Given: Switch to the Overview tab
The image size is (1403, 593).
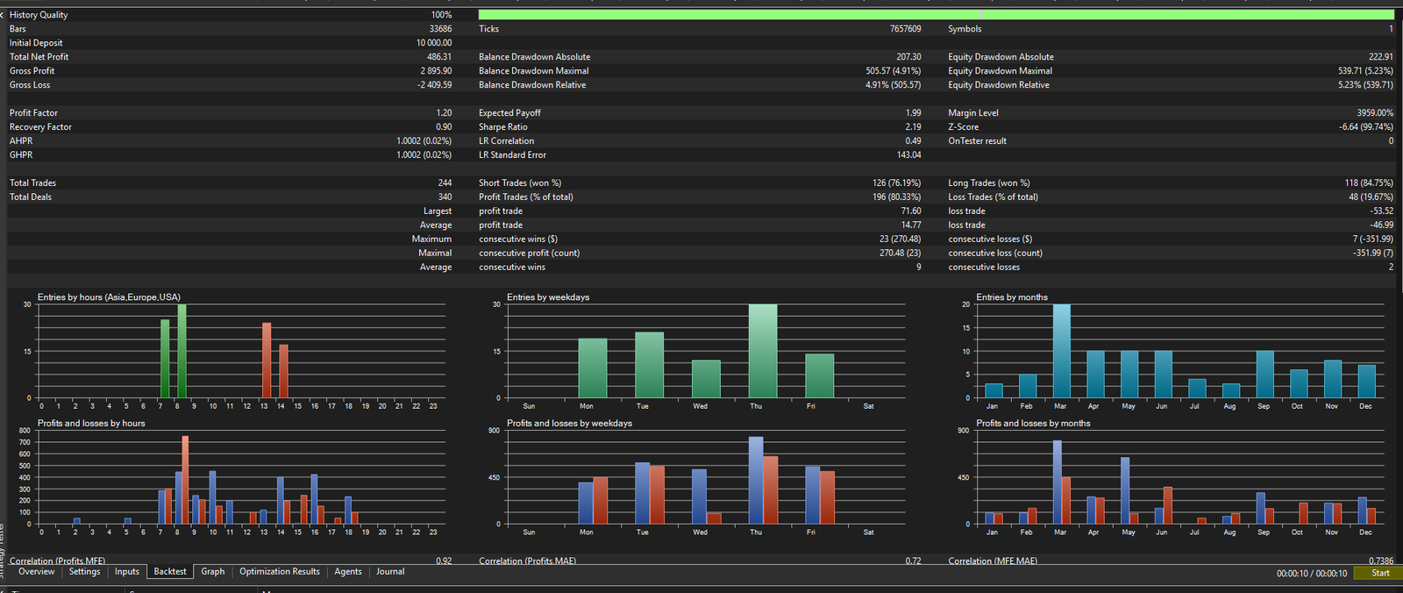Looking at the screenshot, I should [36, 572].
